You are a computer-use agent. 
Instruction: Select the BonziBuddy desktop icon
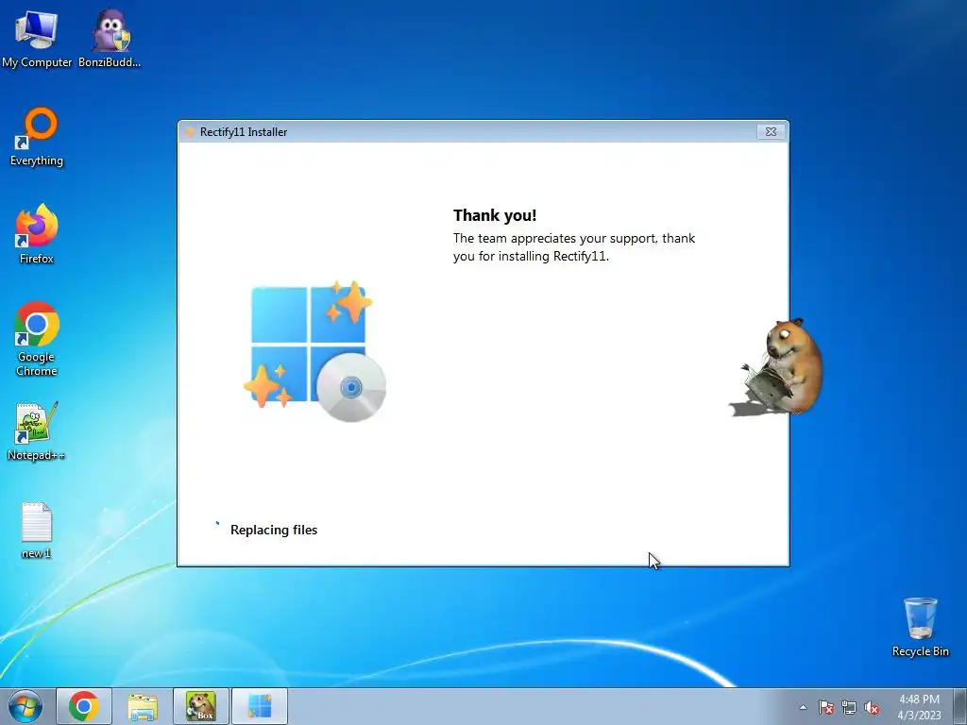tap(110, 38)
